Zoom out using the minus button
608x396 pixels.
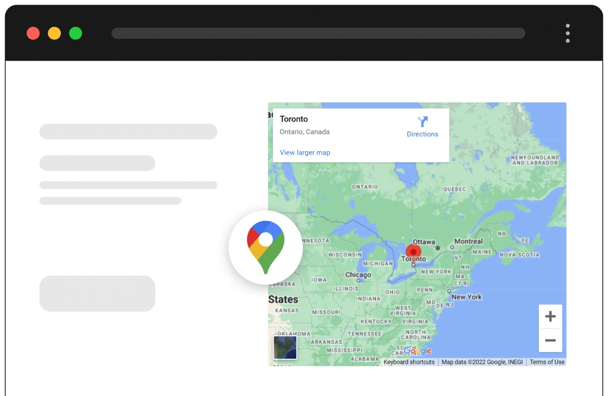550,341
